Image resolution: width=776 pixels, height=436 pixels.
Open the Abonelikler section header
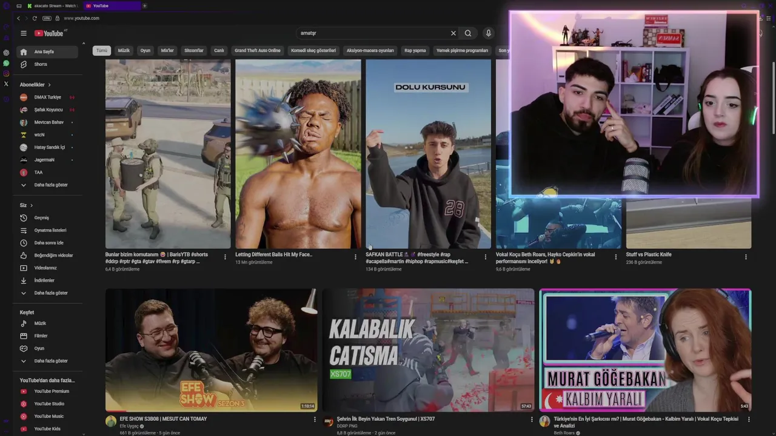35,85
